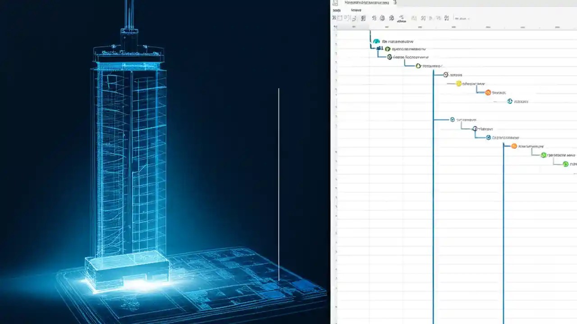The width and height of the screenshot is (577, 324).
Task: Click the green leaf node icon at bottom right
Action: click(565, 164)
